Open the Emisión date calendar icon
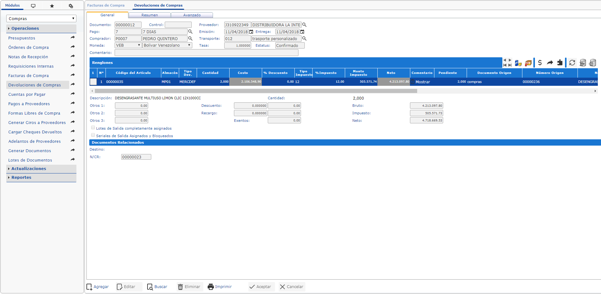The width and height of the screenshot is (601, 294). (251, 32)
